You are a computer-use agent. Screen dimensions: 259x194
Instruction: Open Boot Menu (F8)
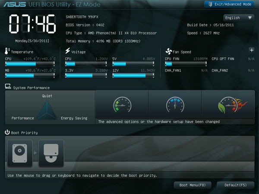(193, 185)
